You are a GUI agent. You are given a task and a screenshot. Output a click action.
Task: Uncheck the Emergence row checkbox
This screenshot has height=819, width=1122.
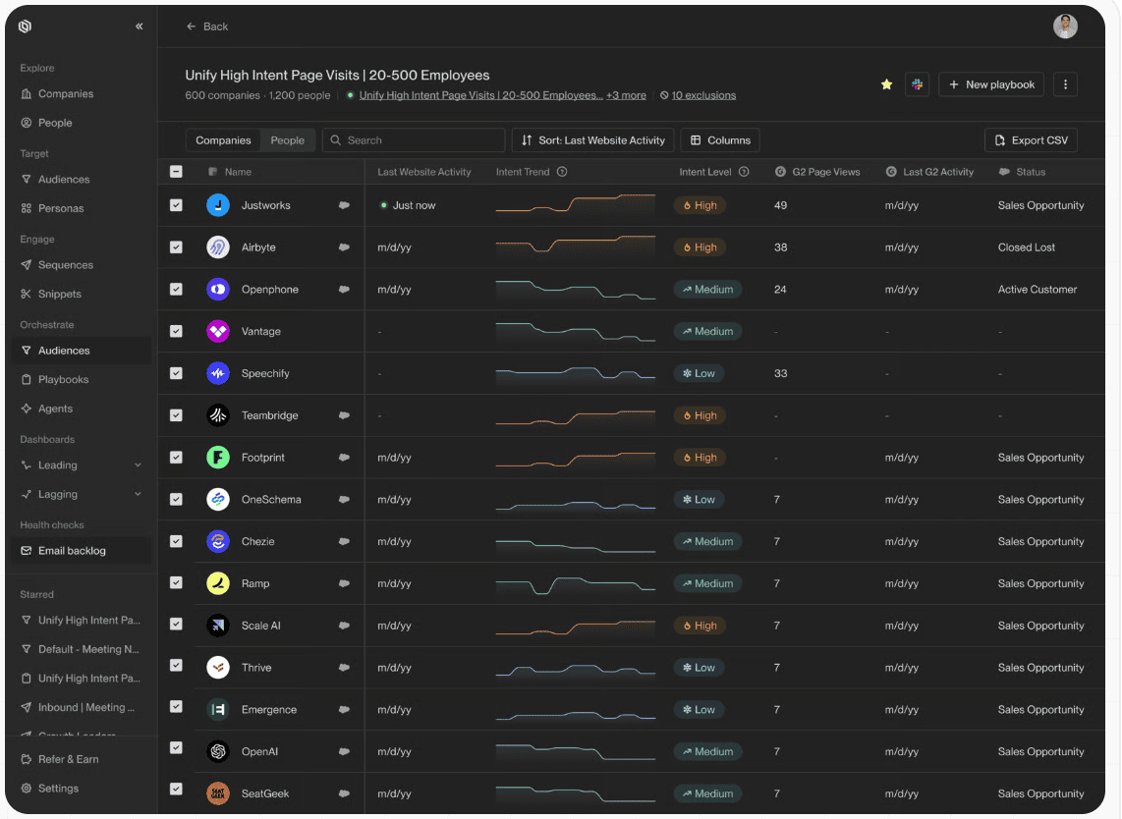pos(176,707)
